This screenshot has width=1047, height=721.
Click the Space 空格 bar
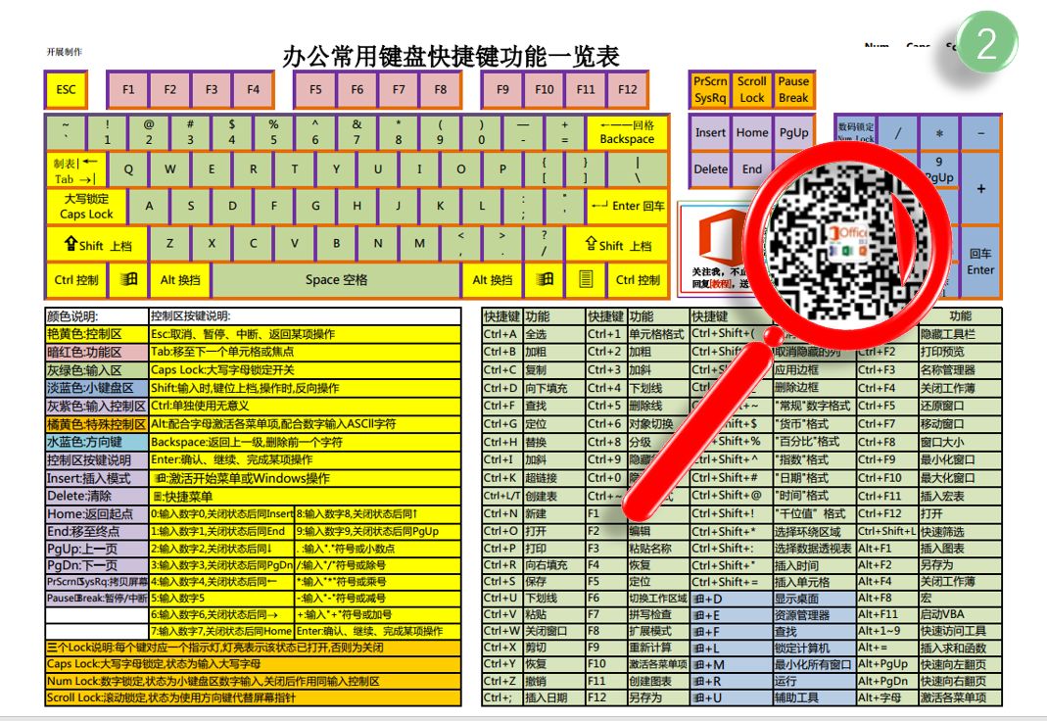point(337,280)
